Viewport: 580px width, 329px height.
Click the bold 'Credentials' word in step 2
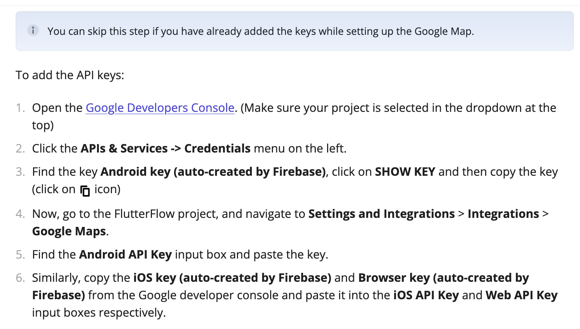217,149
